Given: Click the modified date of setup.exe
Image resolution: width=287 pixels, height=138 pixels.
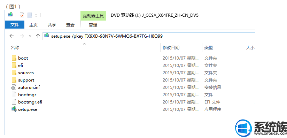Looking at the screenshot, I should [x=181, y=109].
